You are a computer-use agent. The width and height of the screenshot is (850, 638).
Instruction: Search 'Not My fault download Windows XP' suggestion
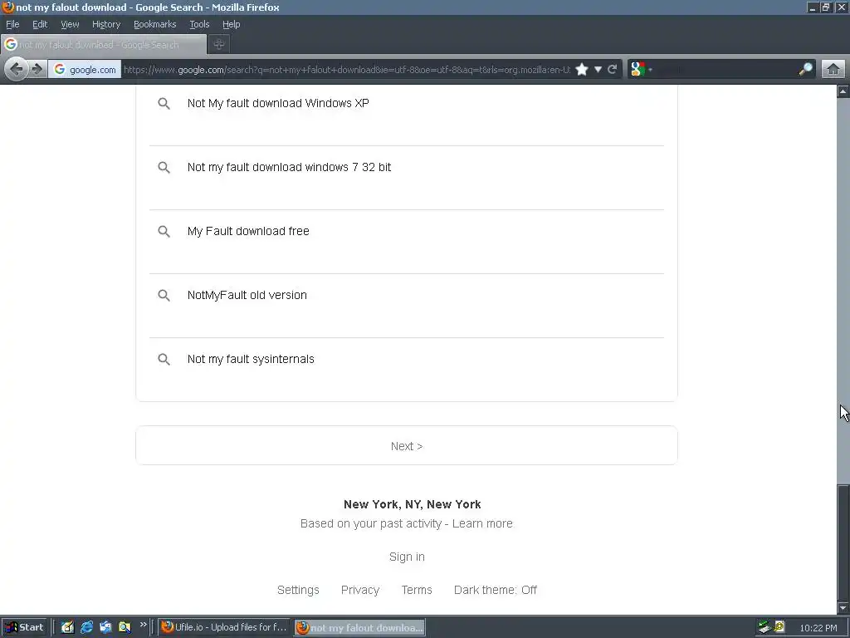tap(278, 103)
